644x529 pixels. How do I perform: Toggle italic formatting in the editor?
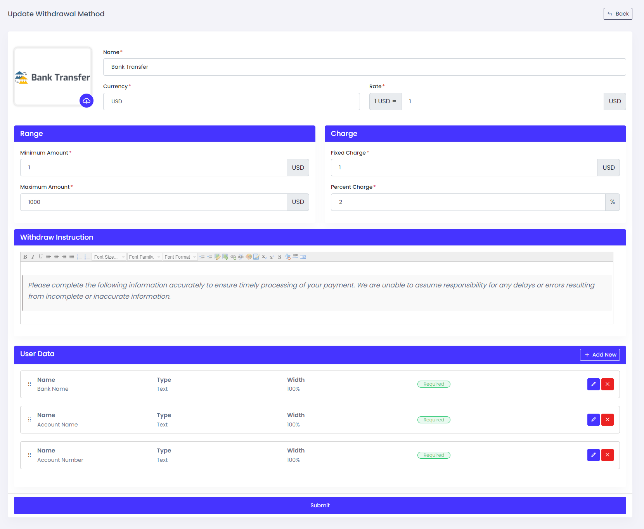click(x=33, y=257)
